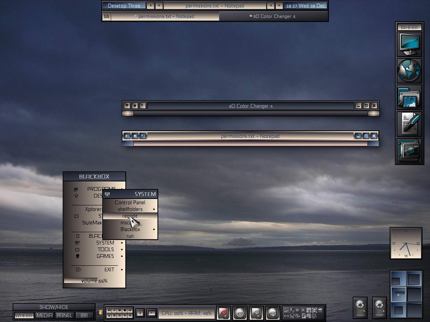Open the pictures folder icon in Wharf
The width and height of the screenshot is (430, 322).
point(409,98)
